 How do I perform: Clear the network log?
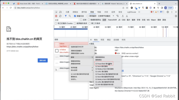60,16
